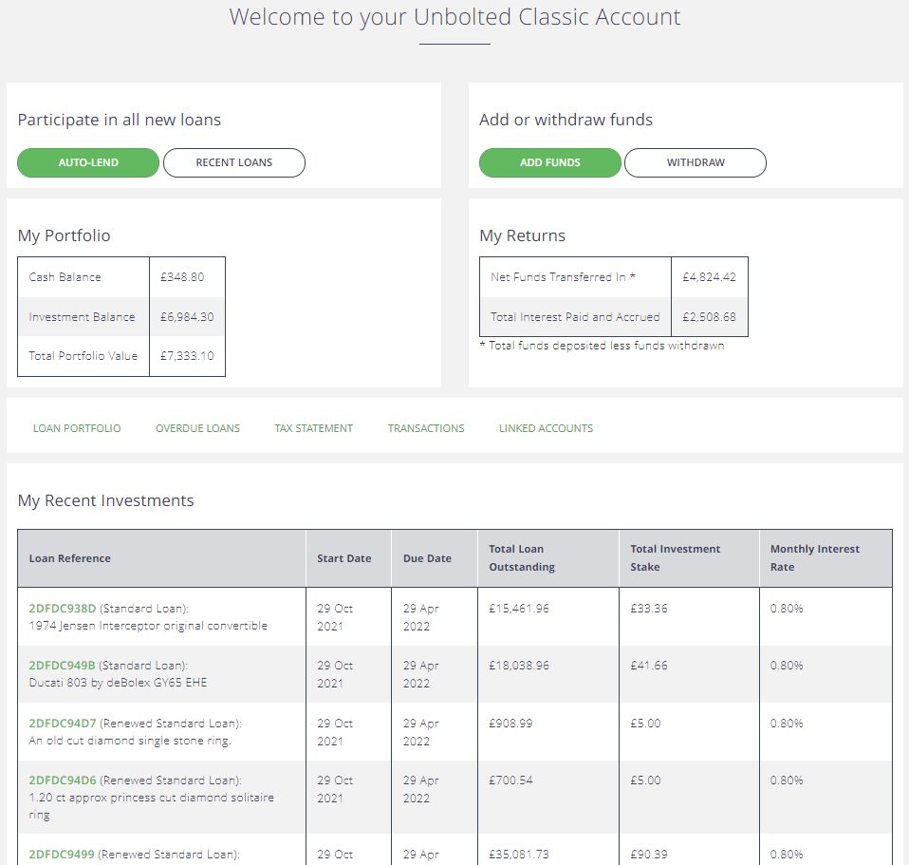Go to the TRANSACTIONS tab
Viewport: 909px width, 865px height.
coord(426,428)
